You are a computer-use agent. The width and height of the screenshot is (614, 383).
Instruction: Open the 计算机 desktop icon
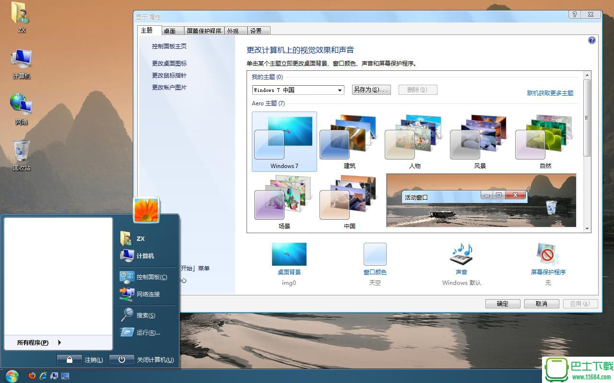tap(21, 64)
